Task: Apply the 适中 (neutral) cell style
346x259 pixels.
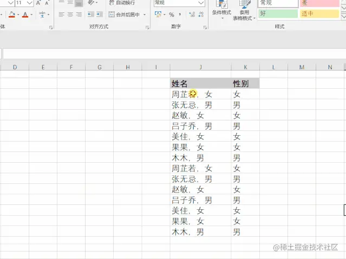Action: click(x=319, y=14)
